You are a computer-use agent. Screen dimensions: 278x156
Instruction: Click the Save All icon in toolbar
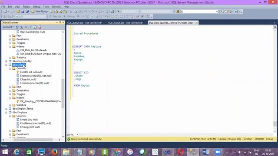(x=27, y=12)
